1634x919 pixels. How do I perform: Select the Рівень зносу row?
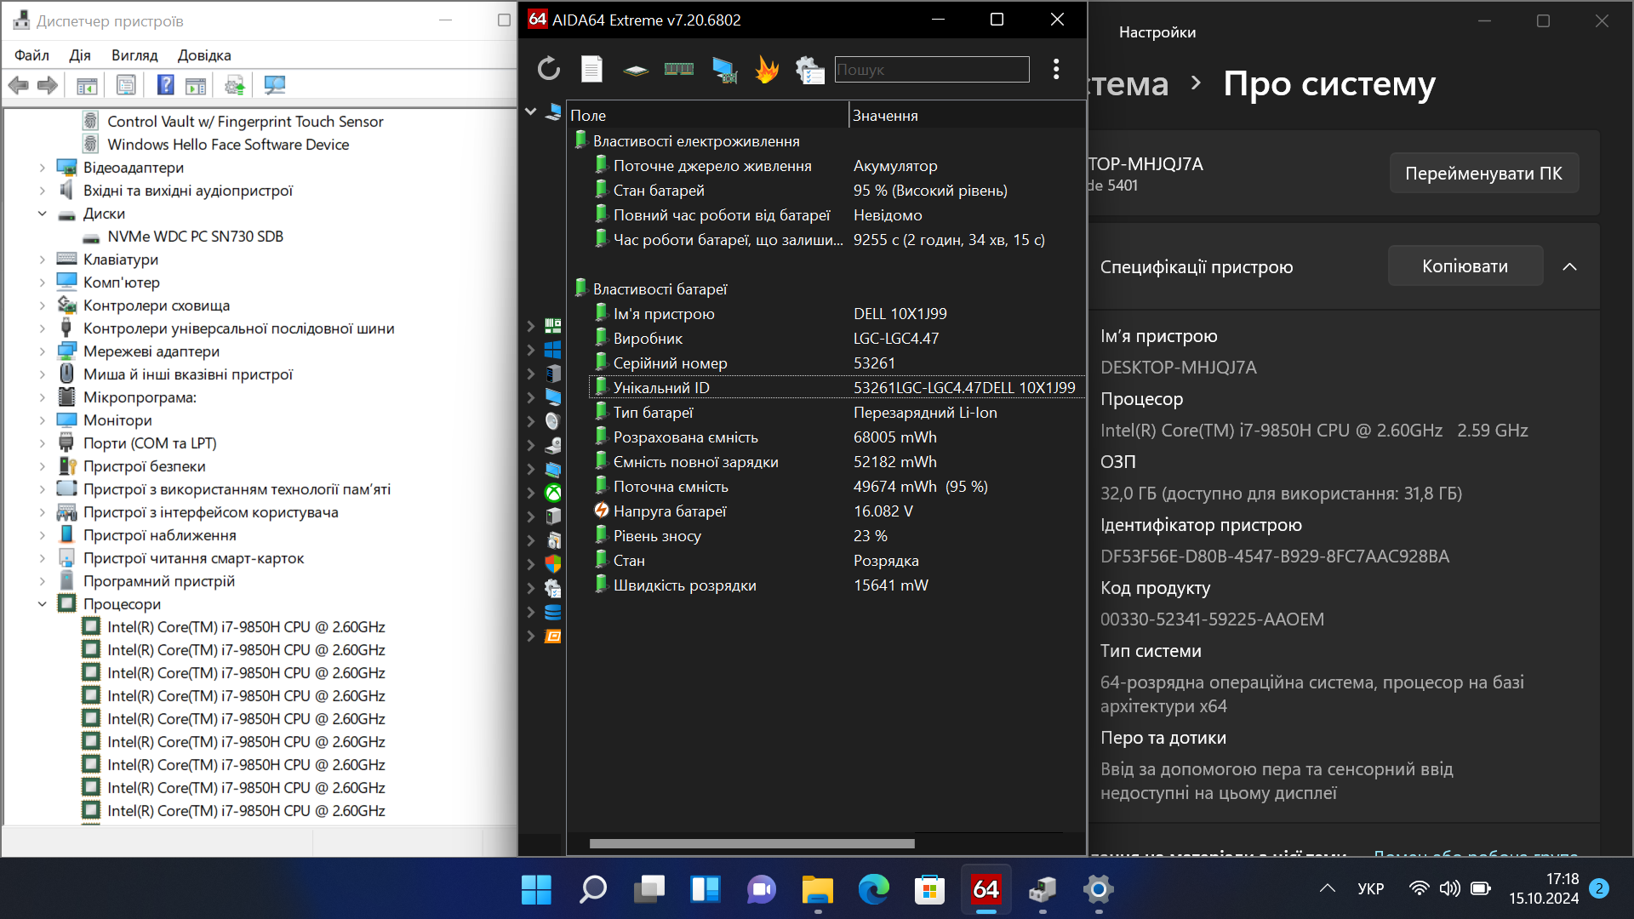(837, 536)
